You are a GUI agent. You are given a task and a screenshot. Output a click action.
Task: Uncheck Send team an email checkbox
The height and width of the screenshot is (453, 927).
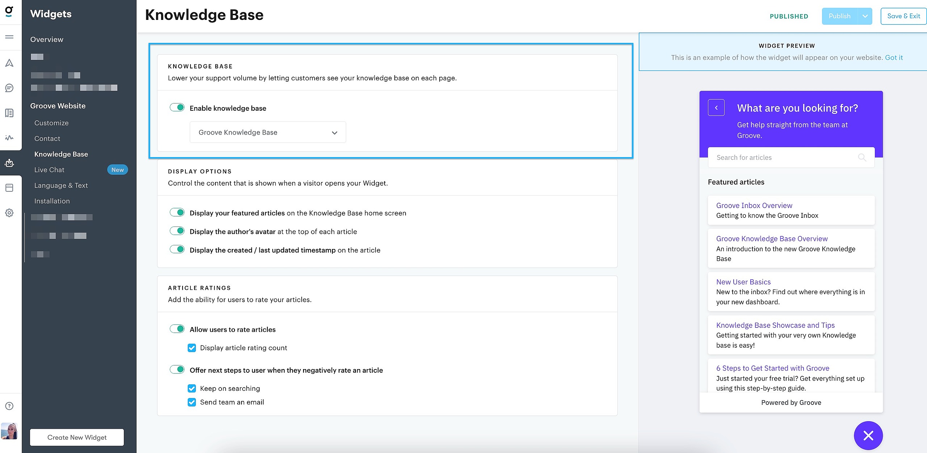[192, 402]
